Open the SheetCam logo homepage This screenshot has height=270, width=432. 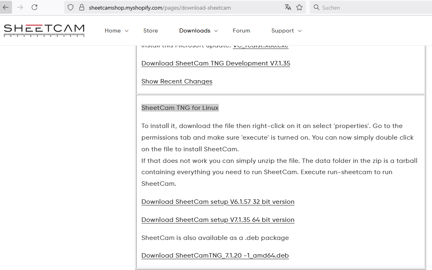pyautogui.click(x=44, y=30)
